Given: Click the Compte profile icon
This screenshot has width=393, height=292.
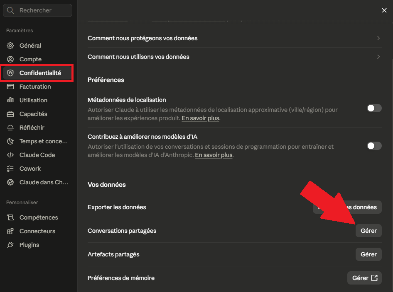Looking at the screenshot, I should [10, 59].
